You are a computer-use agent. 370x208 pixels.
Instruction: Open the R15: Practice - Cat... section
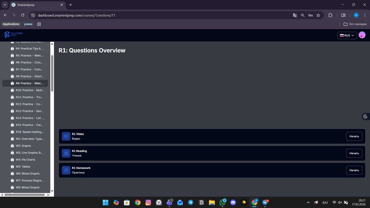coord(25,125)
